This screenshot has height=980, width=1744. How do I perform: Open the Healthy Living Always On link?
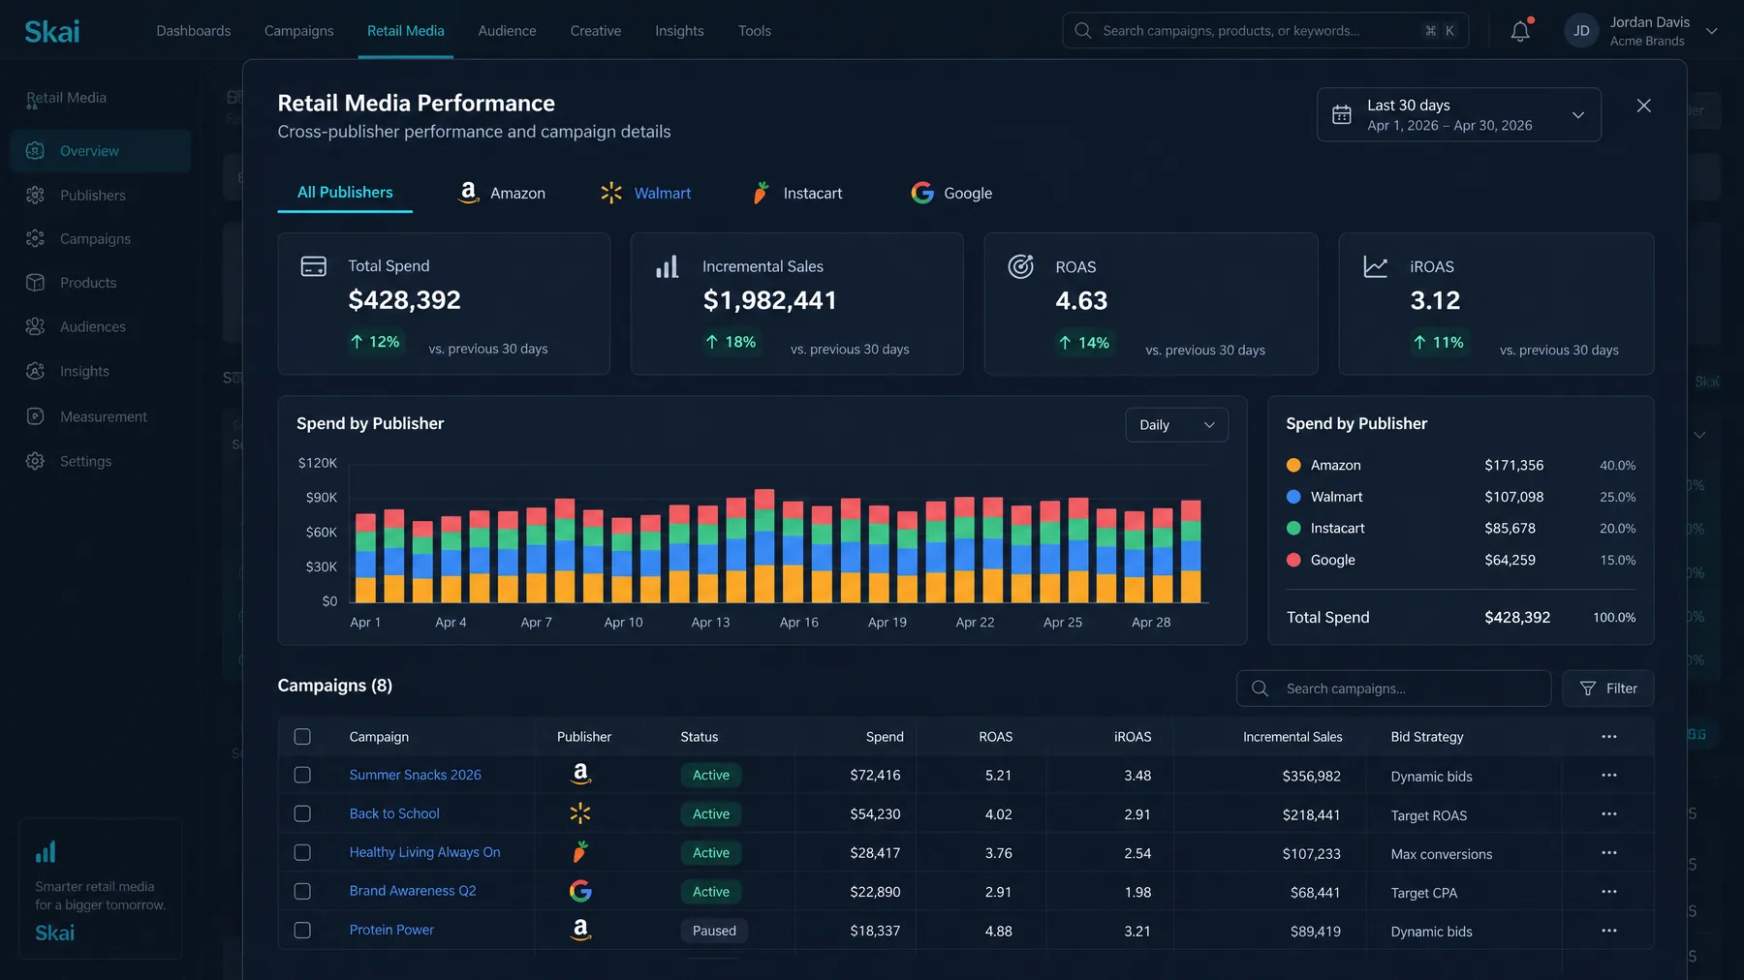[425, 852]
